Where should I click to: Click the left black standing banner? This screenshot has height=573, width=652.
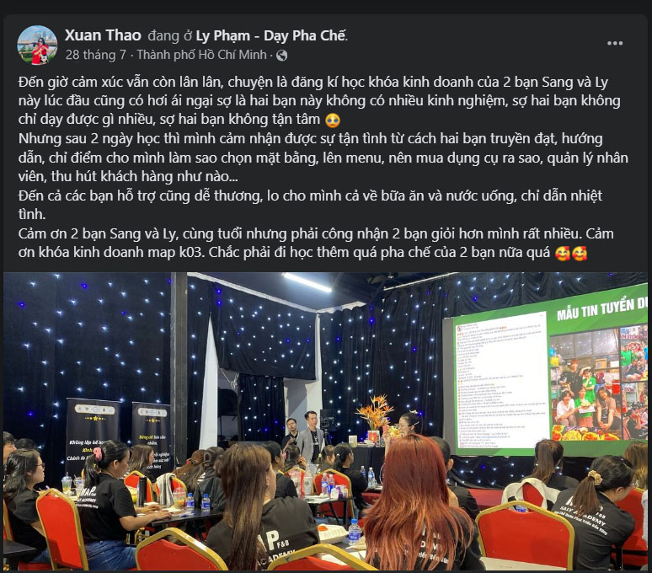93,436
